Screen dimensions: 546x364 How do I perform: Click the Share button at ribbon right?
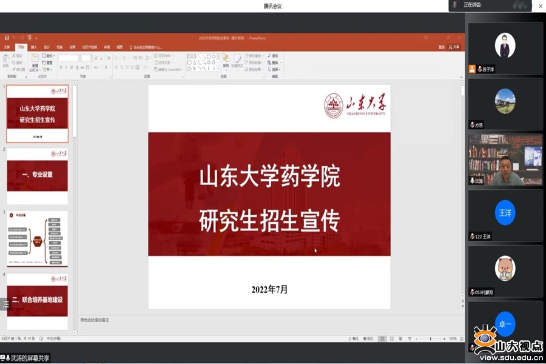coord(454,47)
